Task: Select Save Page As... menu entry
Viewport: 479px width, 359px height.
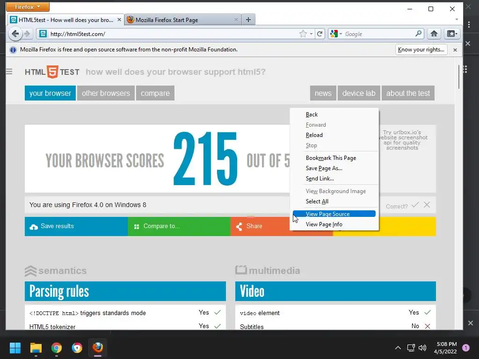Action: (334, 168)
